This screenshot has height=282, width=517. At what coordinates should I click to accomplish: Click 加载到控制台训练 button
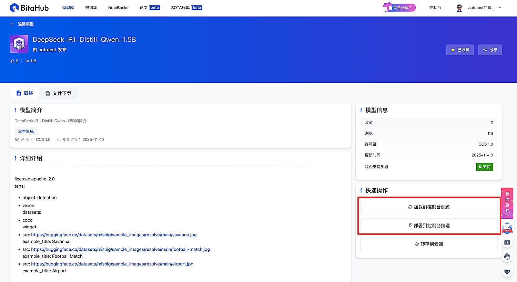tap(429, 207)
